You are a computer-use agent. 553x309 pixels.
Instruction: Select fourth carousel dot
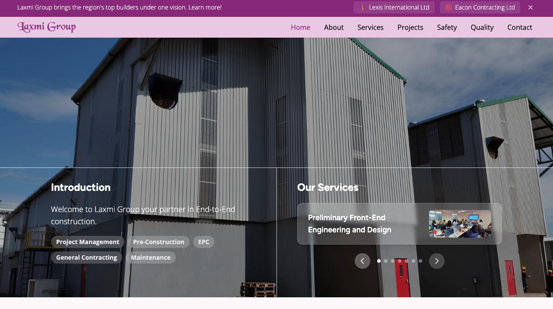pos(400,261)
